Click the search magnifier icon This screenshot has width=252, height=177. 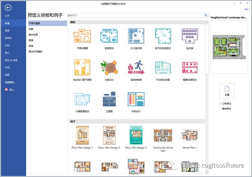coord(206,15)
